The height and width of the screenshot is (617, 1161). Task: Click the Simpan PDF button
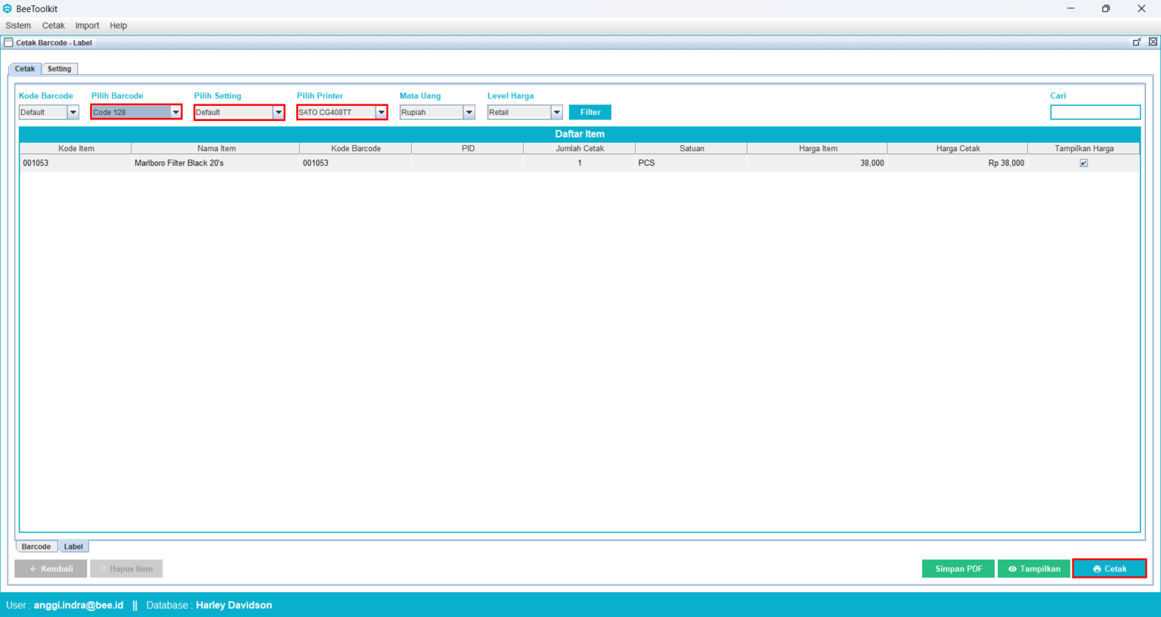[x=958, y=568]
